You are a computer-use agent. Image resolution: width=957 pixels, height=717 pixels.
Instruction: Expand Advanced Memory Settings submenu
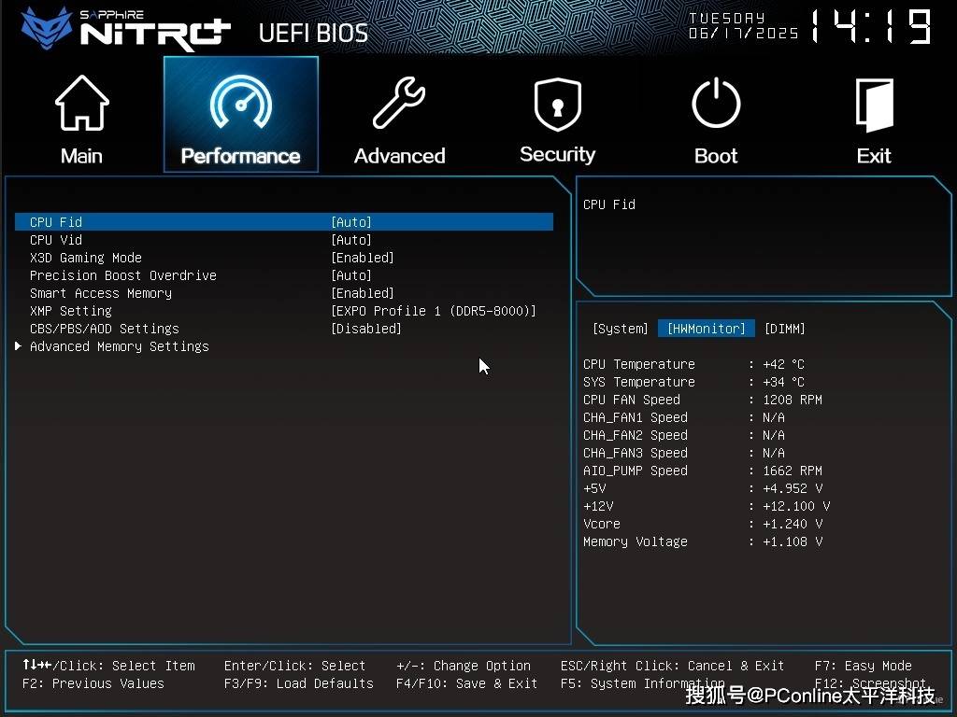point(119,346)
